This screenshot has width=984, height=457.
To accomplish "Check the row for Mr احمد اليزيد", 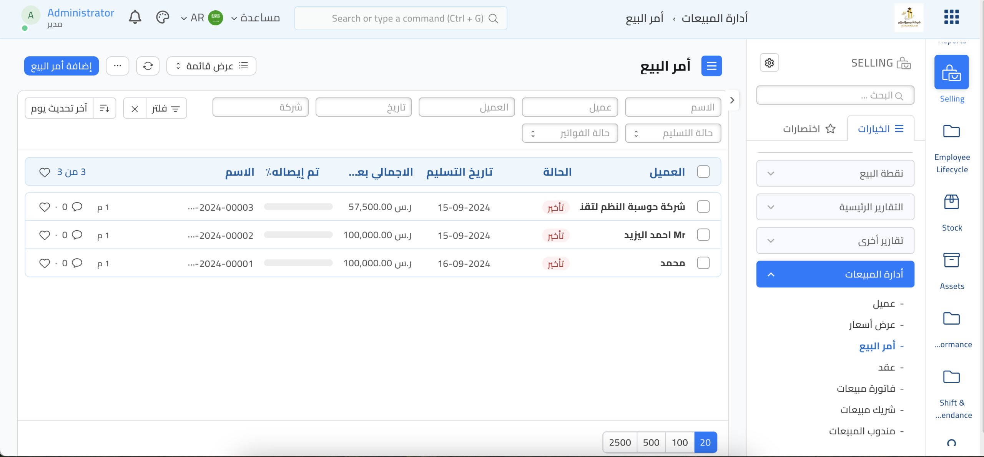I will pyautogui.click(x=703, y=235).
